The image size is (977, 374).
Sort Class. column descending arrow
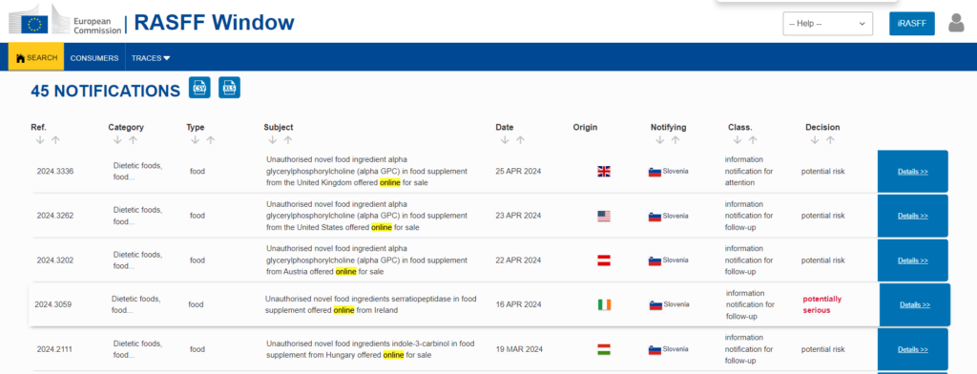point(738,140)
